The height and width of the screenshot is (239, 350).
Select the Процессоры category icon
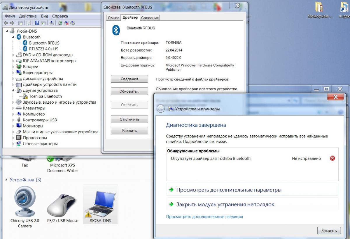click(19, 138)
